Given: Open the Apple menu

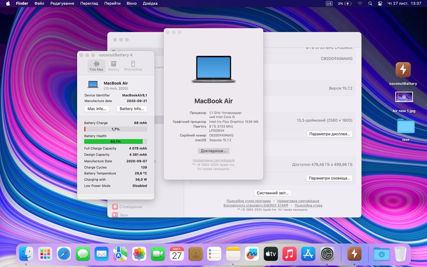Looking at the screenshot, I should tap(8, 3).
